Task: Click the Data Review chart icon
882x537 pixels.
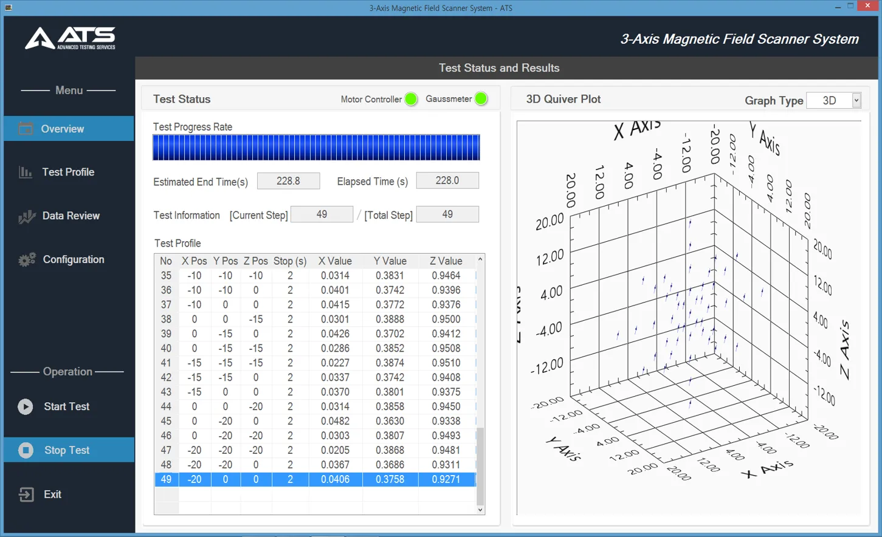Action: point(27,216)
